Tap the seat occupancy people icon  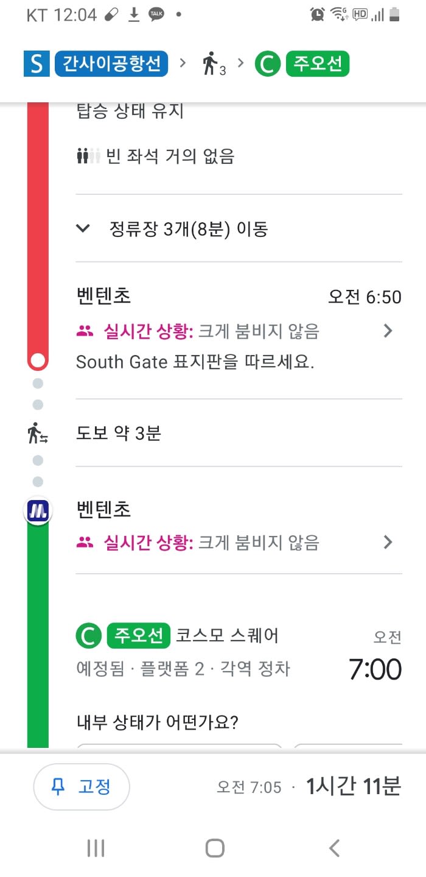pos(88,157)
